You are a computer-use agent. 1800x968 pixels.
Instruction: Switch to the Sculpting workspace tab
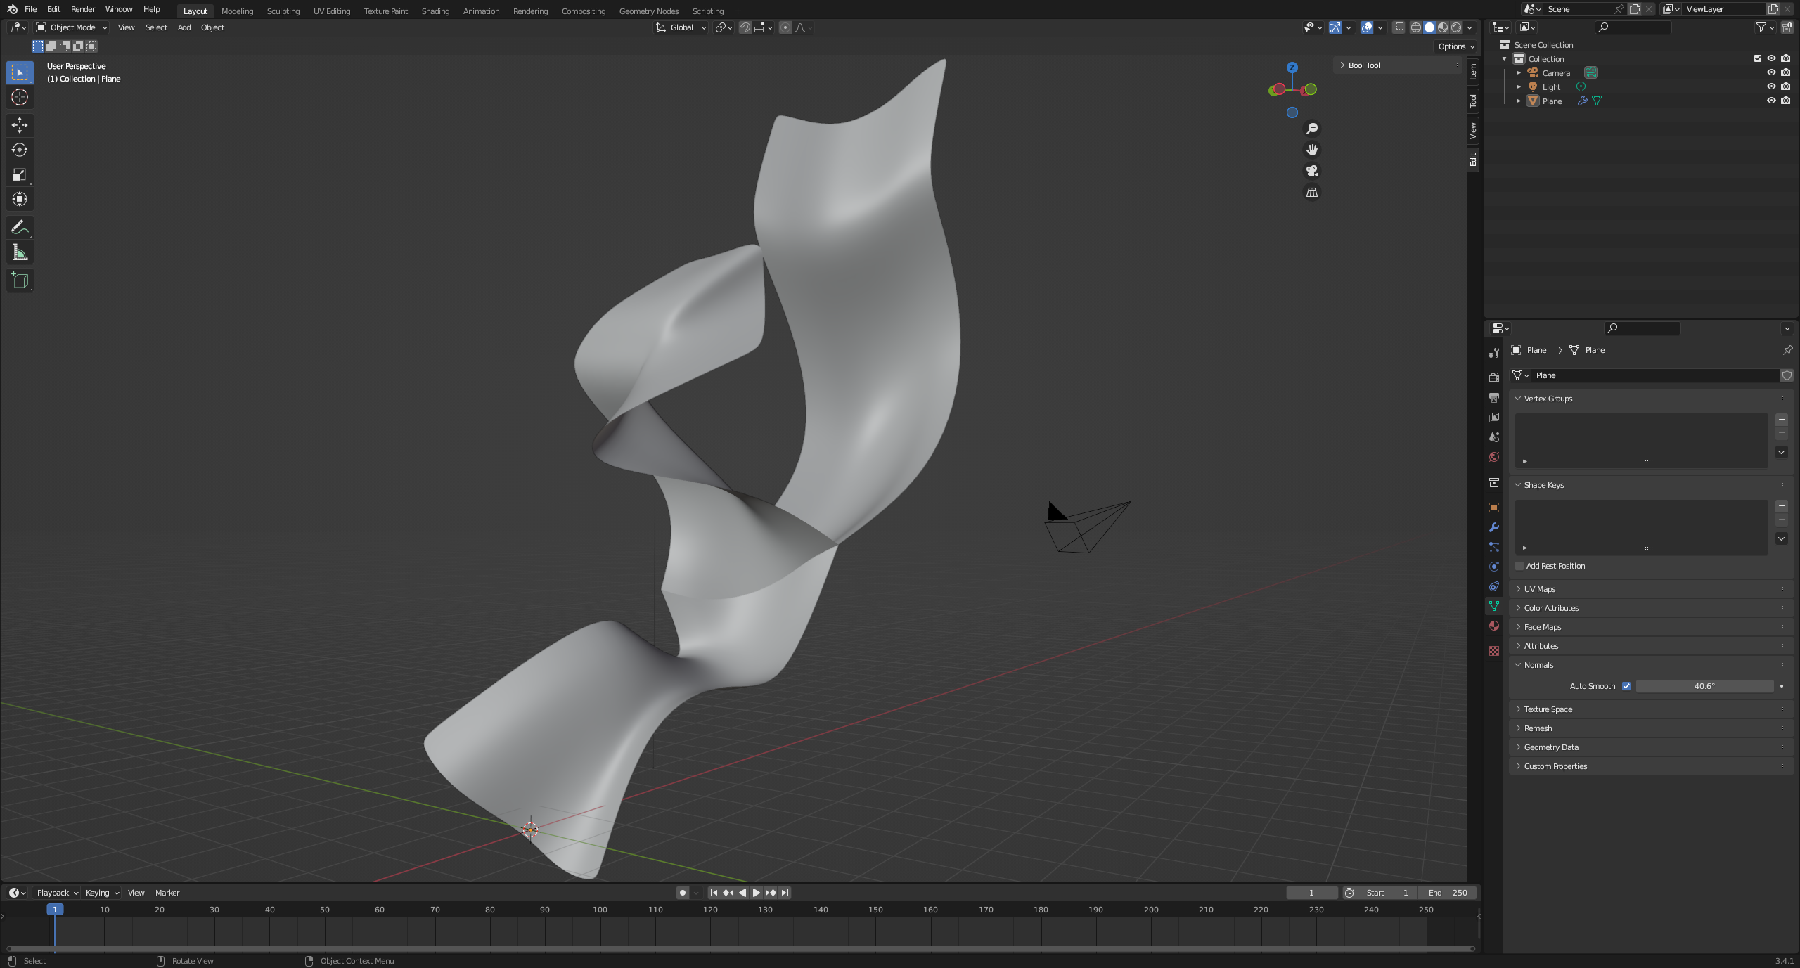[x=283, y=11]
